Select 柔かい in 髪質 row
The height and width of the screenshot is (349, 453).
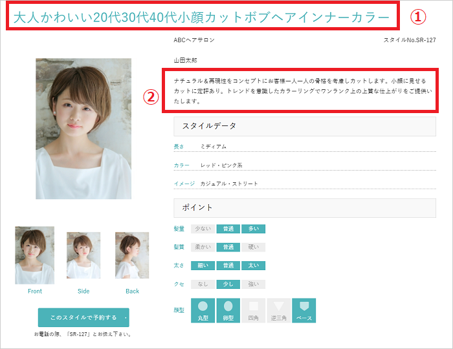(203, 247)
